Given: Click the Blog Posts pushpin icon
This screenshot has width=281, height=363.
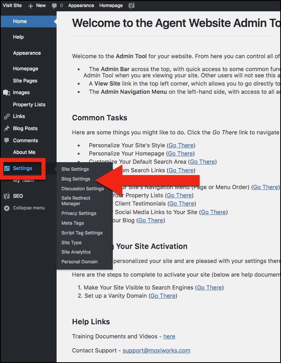Looking at the screenshot, I should click(x=7, y=129).
